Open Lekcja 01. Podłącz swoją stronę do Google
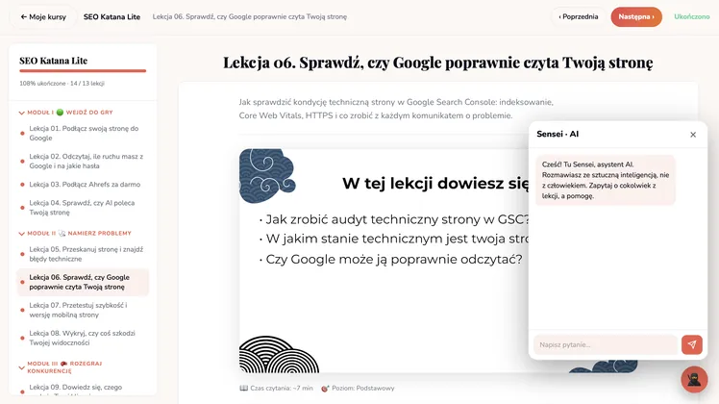This screenshot has height=404, width=719. pos(83,133)
